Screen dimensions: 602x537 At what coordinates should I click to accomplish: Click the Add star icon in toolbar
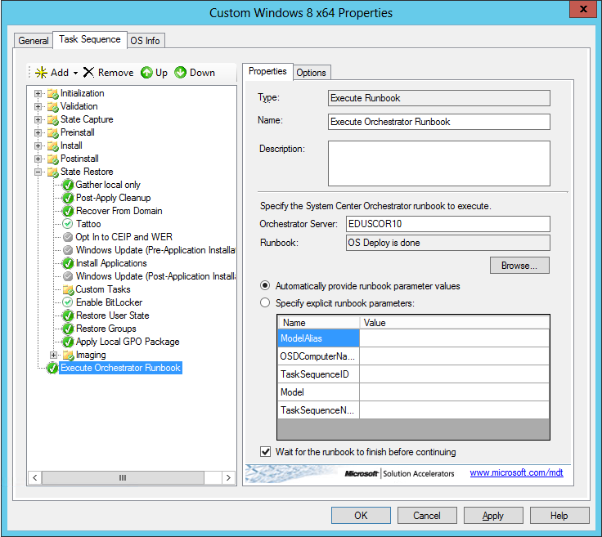[42, 73]
